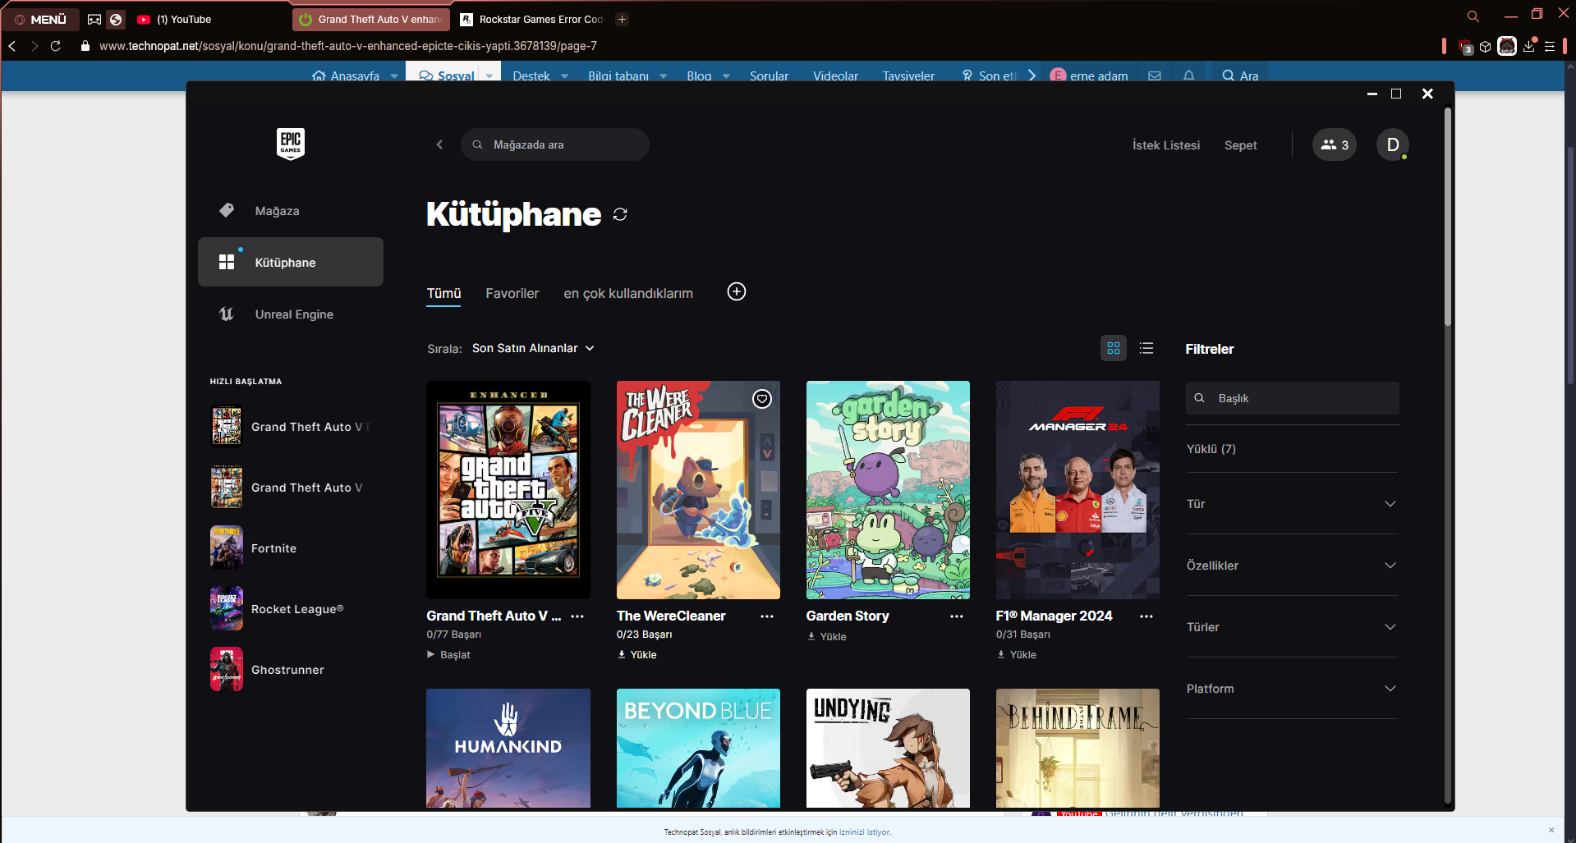Go back with the launcher back arrow

click(x=439, y=144)
